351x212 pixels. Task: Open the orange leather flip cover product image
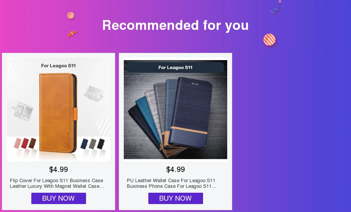(58, 110)
